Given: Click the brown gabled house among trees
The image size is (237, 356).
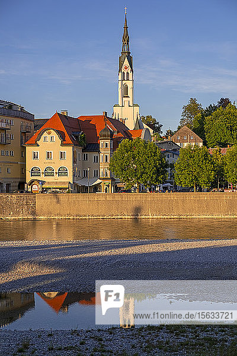Looking at the screenshot, I should tap(187, 137).
